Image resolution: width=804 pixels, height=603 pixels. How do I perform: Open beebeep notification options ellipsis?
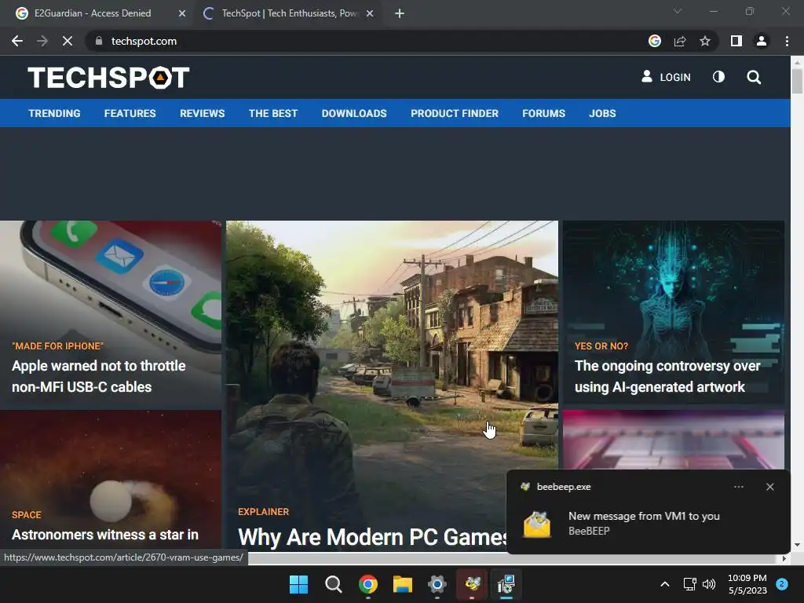[x=738, y=487]
